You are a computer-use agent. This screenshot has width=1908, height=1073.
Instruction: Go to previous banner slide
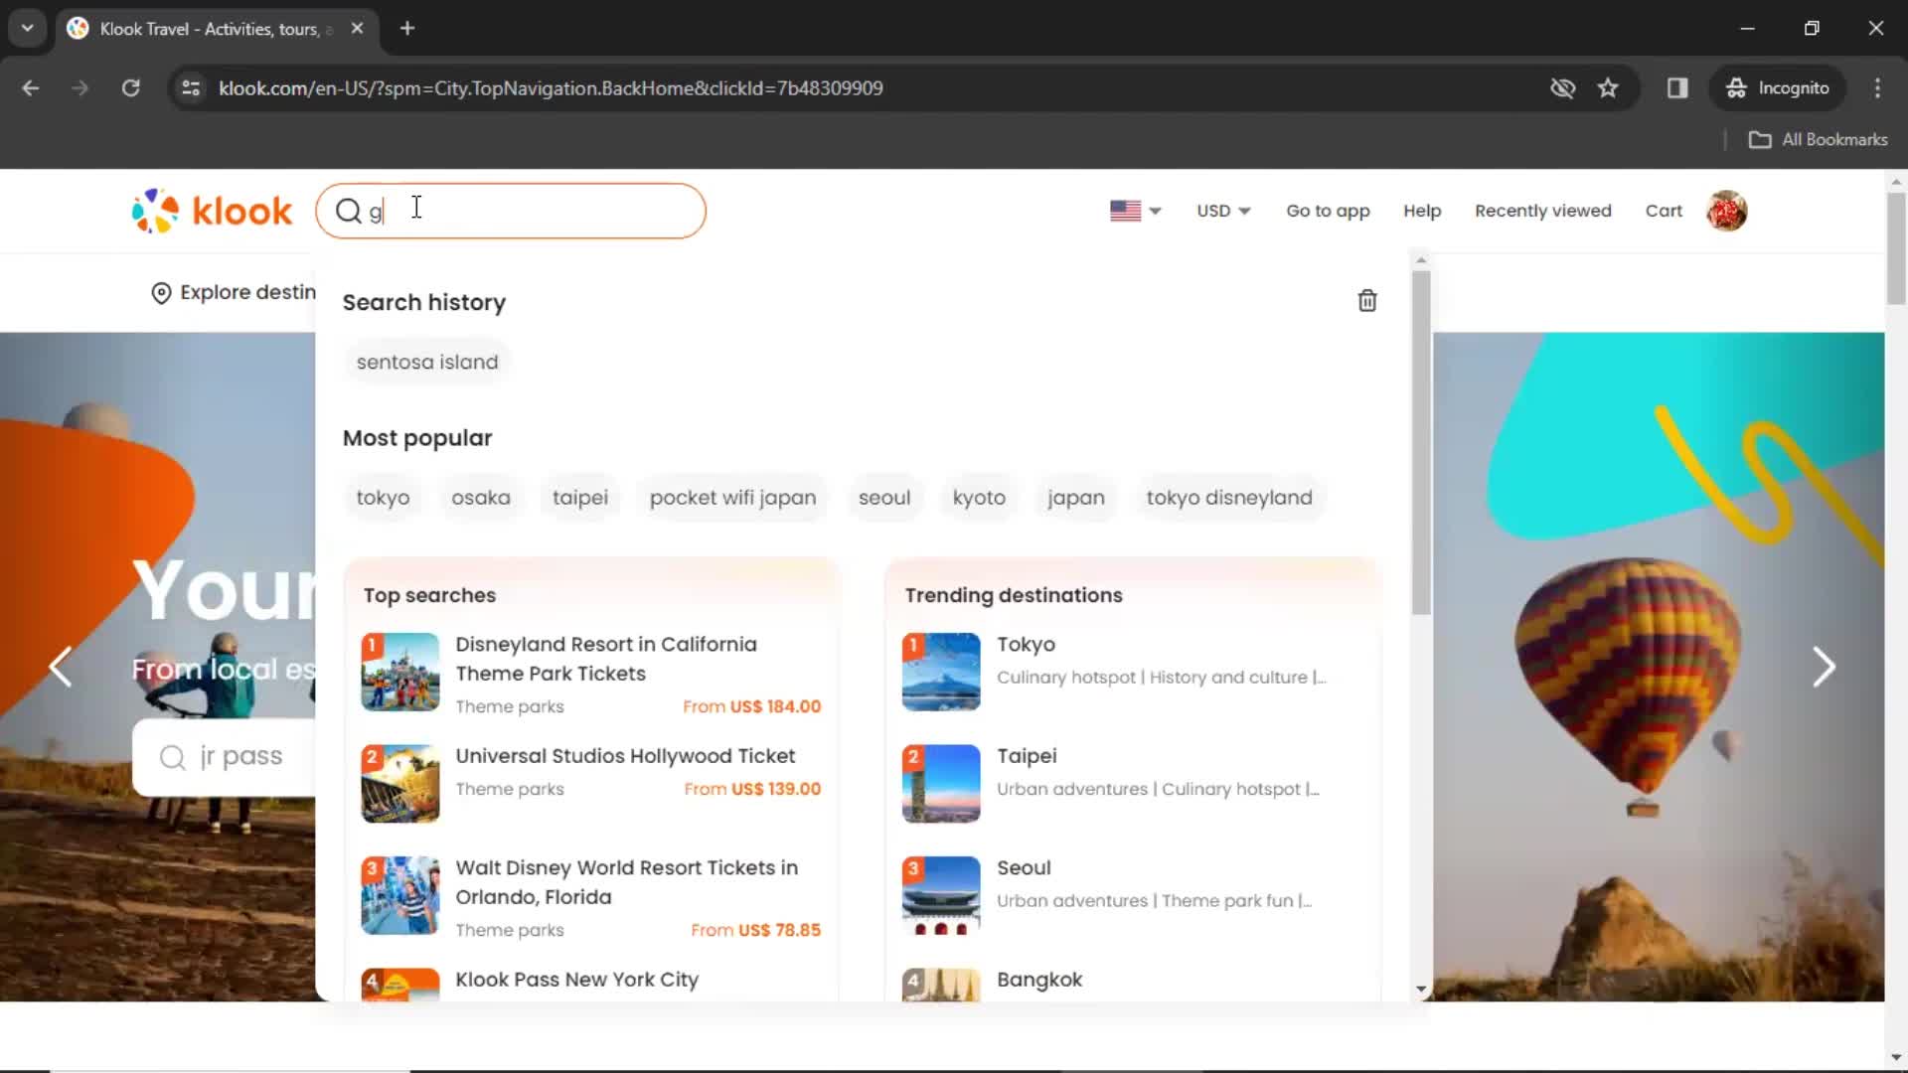click(61, 667)
